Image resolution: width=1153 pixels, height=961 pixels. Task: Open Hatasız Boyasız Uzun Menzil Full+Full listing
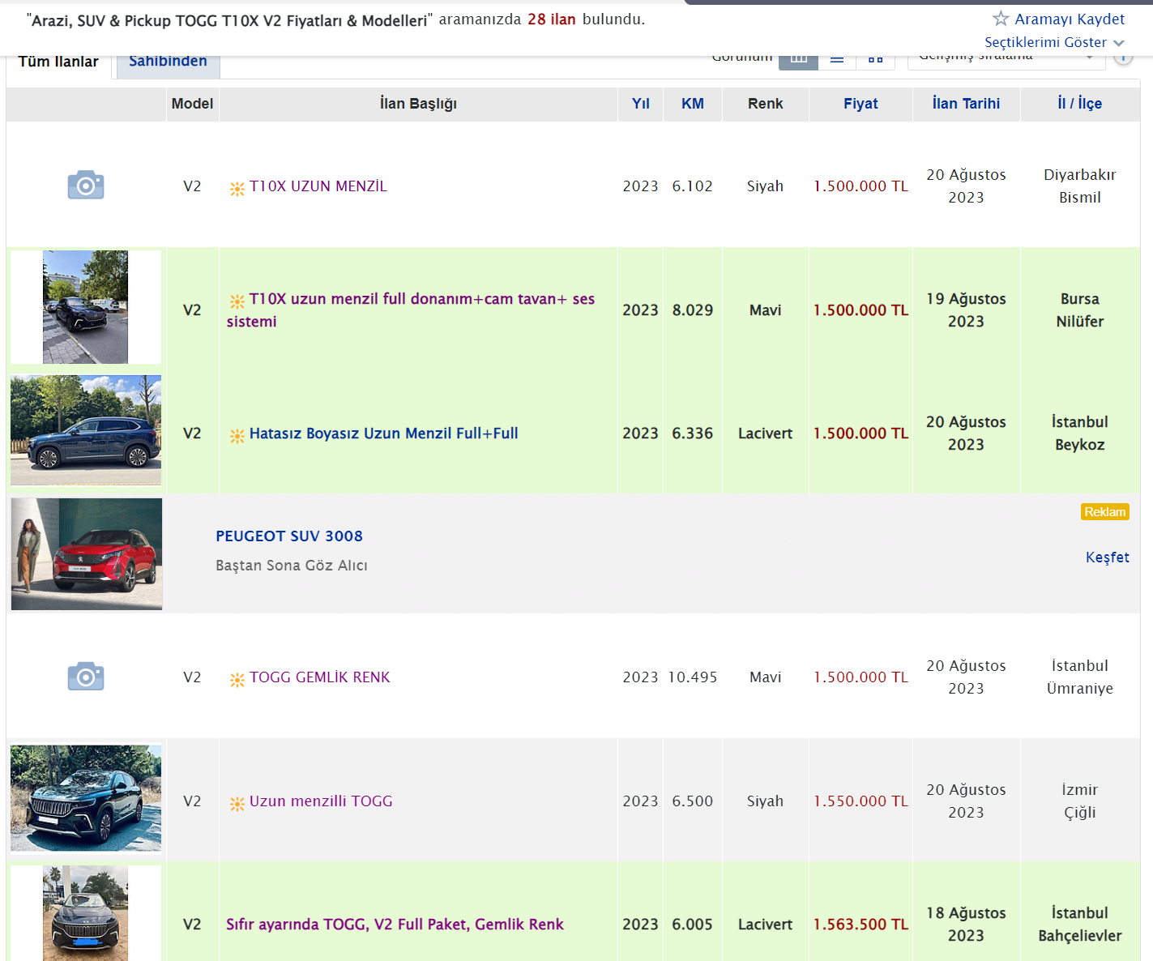coord(383,434)
